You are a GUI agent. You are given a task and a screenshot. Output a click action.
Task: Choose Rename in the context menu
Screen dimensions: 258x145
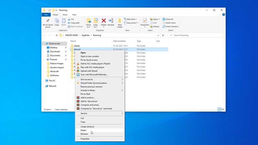(x=84, y=134)
